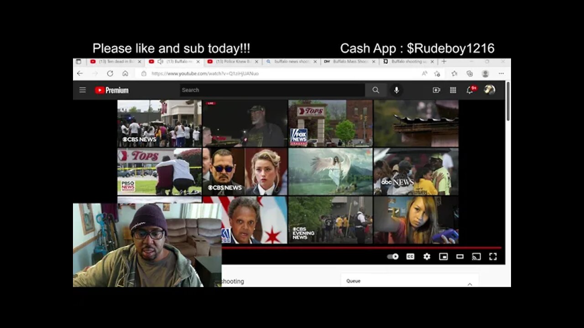Screen dimensions: 584x328
Task: Click the page vertical scrollbar
Action: click(508, 101)
